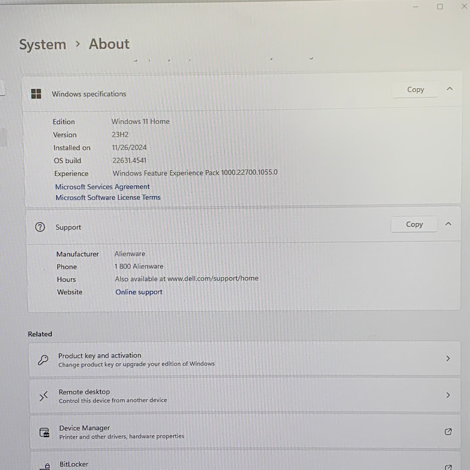Screen dimensions: 470x470
Task: Open the BitLocker entry
Action: tap(245, 461)
